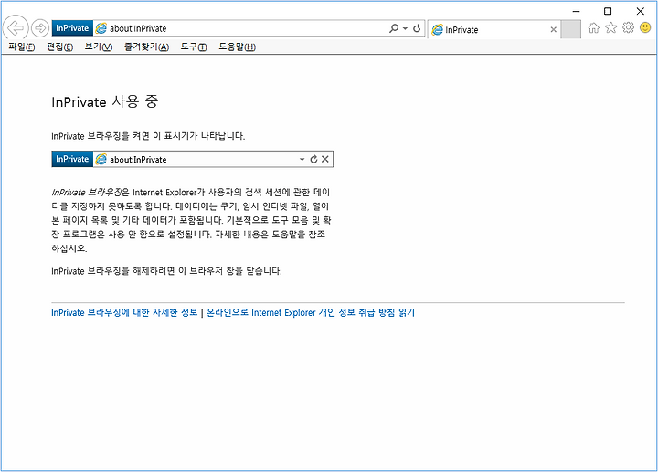Click the smiley feedback icon
Screen dimensions: 658x472
645,27
